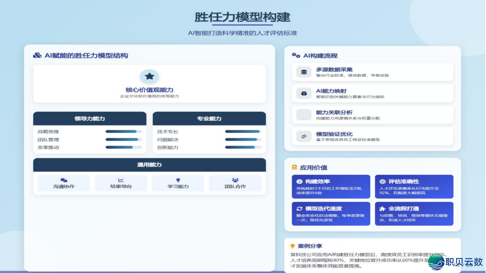The width and height of the screenshot is (486, 273).
Task: Click the 问题解决 label
Action: pyautogui.click(x=168, y=140)
